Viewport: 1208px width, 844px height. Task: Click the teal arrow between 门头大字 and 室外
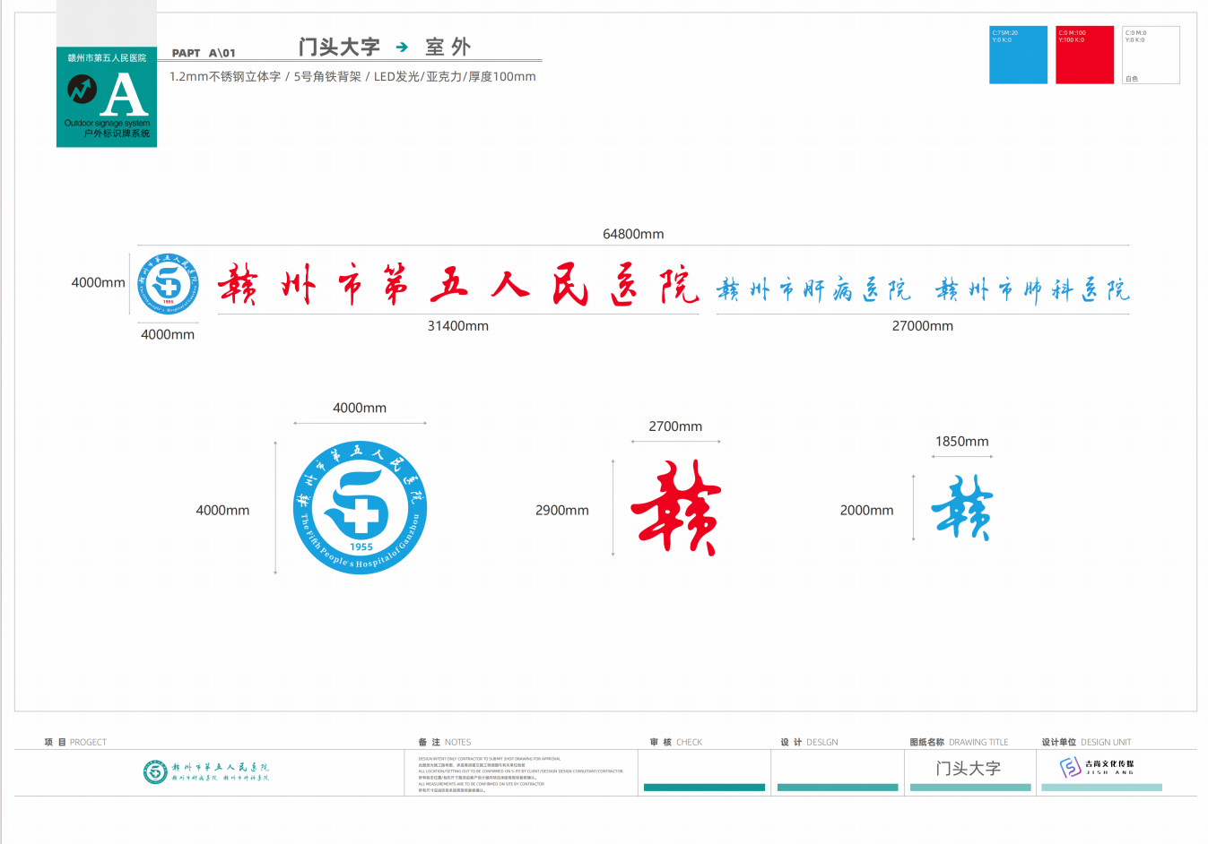(x=402, y=47)
